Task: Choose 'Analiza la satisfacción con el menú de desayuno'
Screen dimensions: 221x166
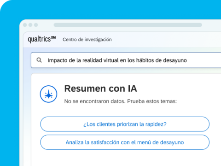Action: tap(125, 142)
